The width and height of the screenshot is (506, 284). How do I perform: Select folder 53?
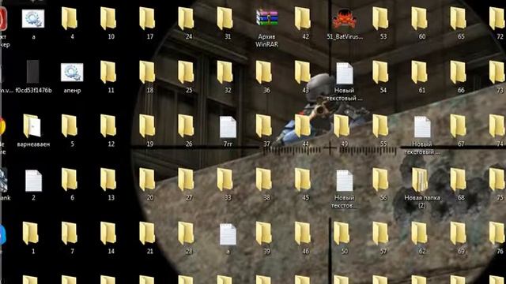pos(380,19)
